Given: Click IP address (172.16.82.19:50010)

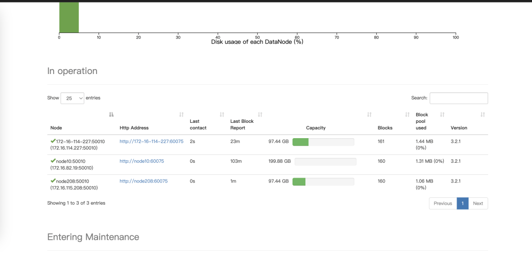Looking at the screenshot, I should [71, 168].
